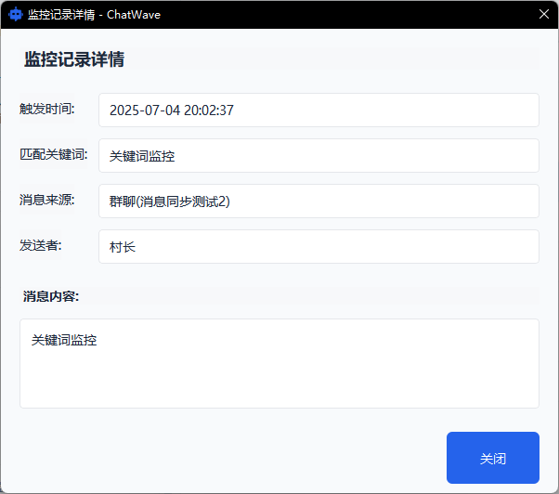Click the 监控记录详情 heading
Screen dimensions: 559x494
pos(74,58)
